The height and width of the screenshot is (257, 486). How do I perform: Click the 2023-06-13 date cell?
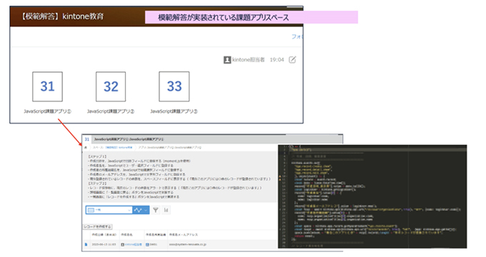coord(104,245)
